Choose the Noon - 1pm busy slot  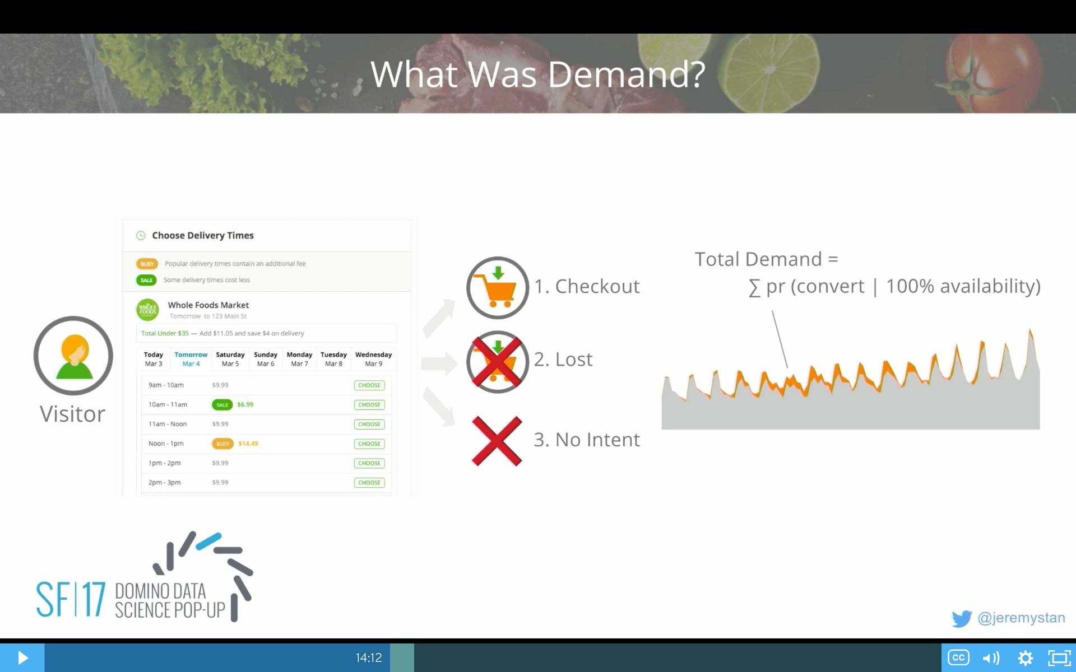369,444
